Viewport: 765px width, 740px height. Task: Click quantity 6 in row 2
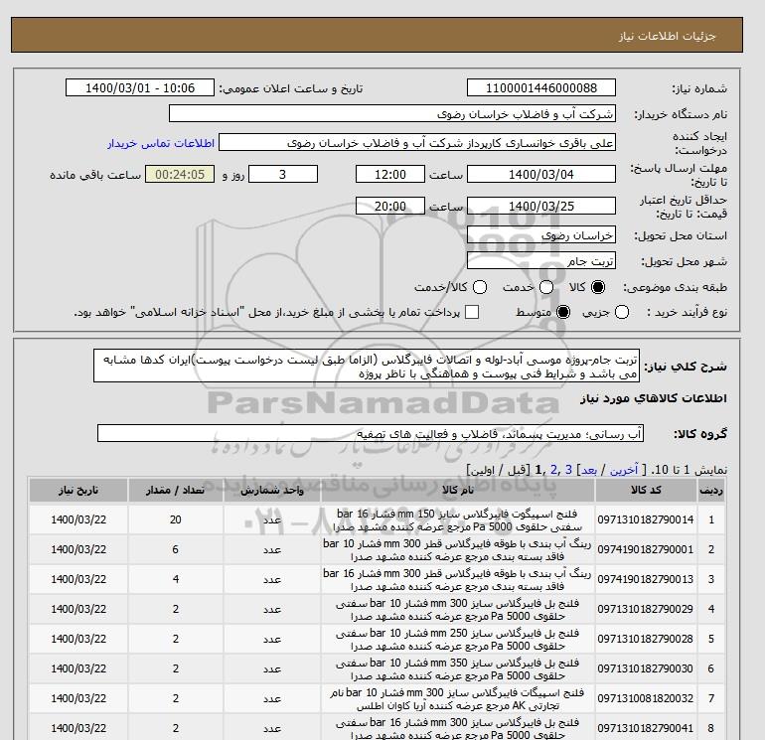[176, 549]
